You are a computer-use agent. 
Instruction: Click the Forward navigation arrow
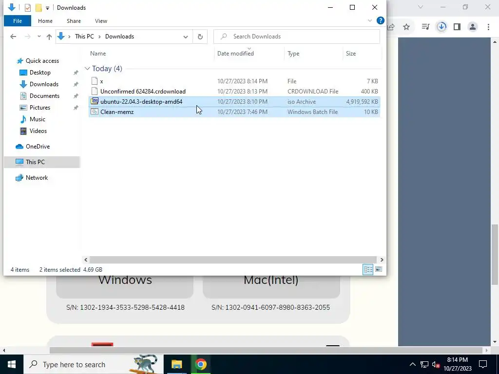coord(28,37)
